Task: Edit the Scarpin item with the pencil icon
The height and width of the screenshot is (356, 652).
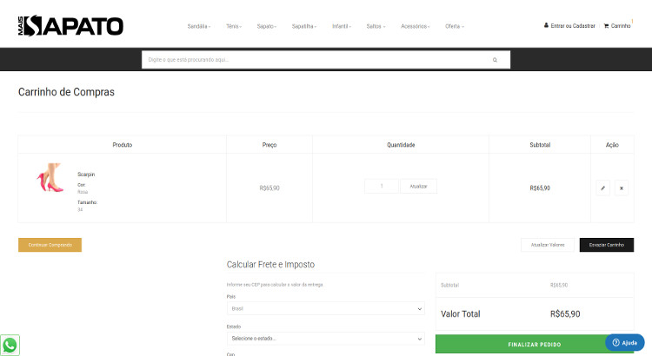Action: 603,188
